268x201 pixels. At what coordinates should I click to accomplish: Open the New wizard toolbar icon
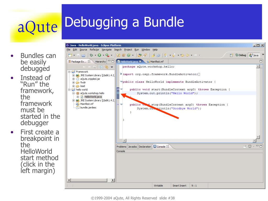tap(70, 55)
